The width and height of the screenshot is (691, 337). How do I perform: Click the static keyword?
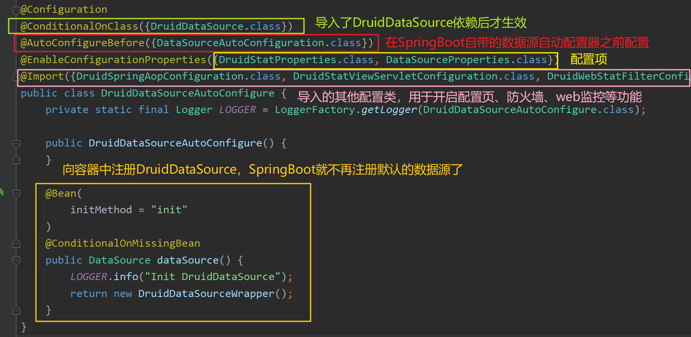point(113,110)
